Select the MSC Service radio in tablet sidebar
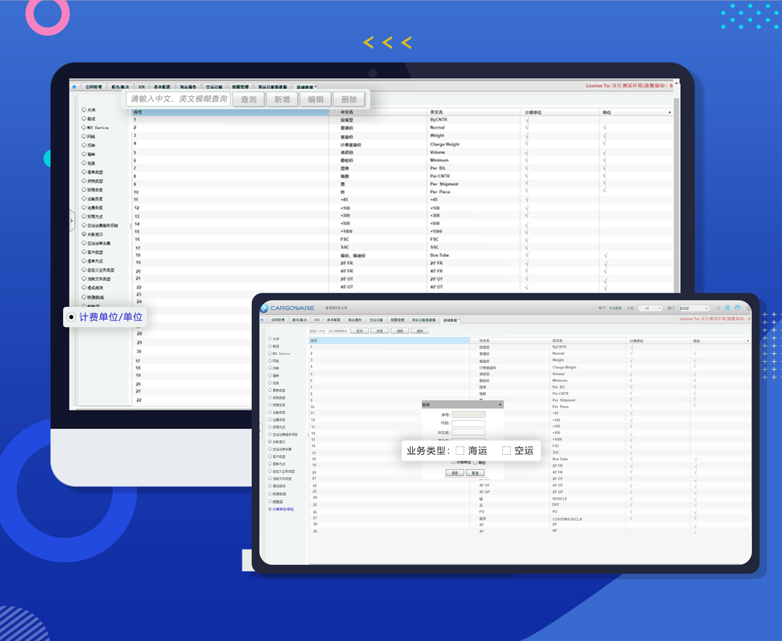782x641 pixels. pos(270,353)
